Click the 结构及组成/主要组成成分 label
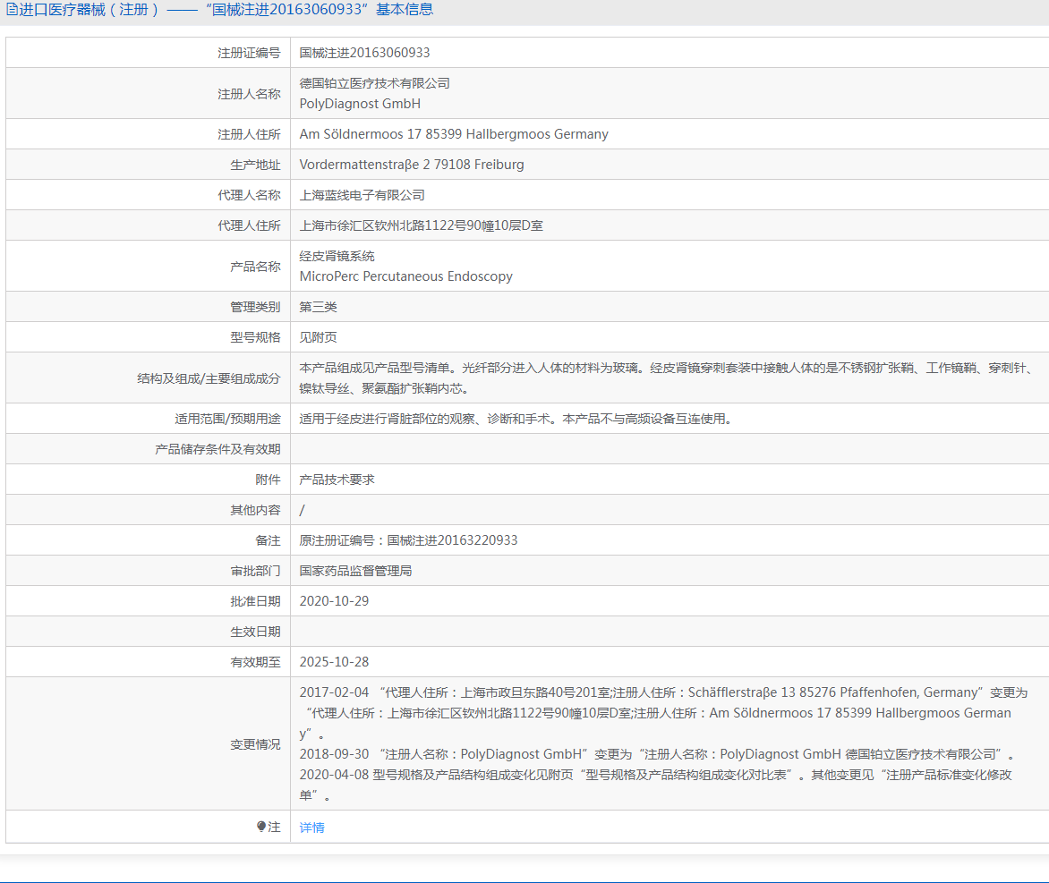The image size is (1049, 883). pos(209,378)
